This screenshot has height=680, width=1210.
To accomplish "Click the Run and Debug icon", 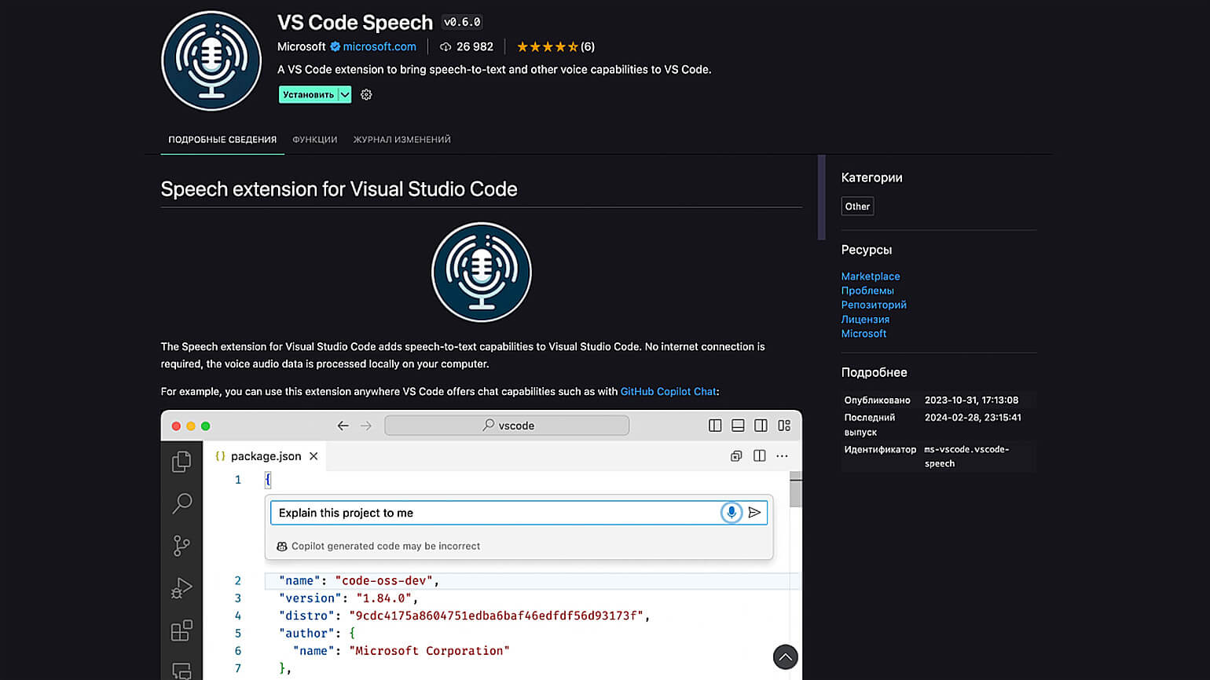I will point(181,588).
